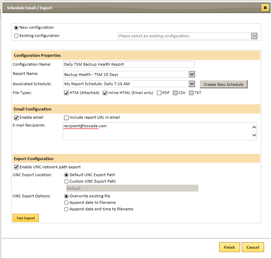
Task: Select Custom UNC Export Path
Action: [66, 181]
